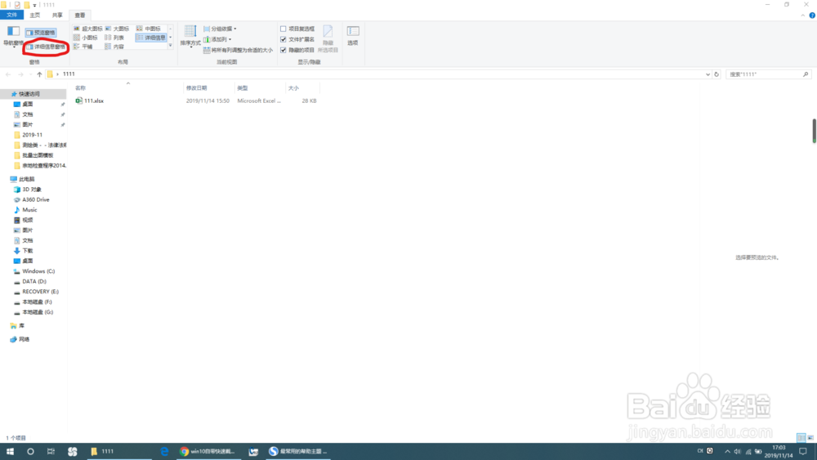Open 本地磁盘 (F:) drive
The image size is (817, 460).
37,302
